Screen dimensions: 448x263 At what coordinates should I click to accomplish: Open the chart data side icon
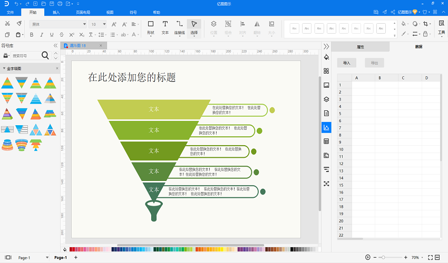point(326,127)
